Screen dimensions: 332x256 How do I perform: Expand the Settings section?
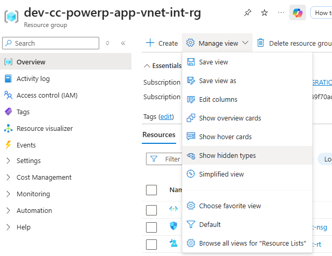click(28, 161)
